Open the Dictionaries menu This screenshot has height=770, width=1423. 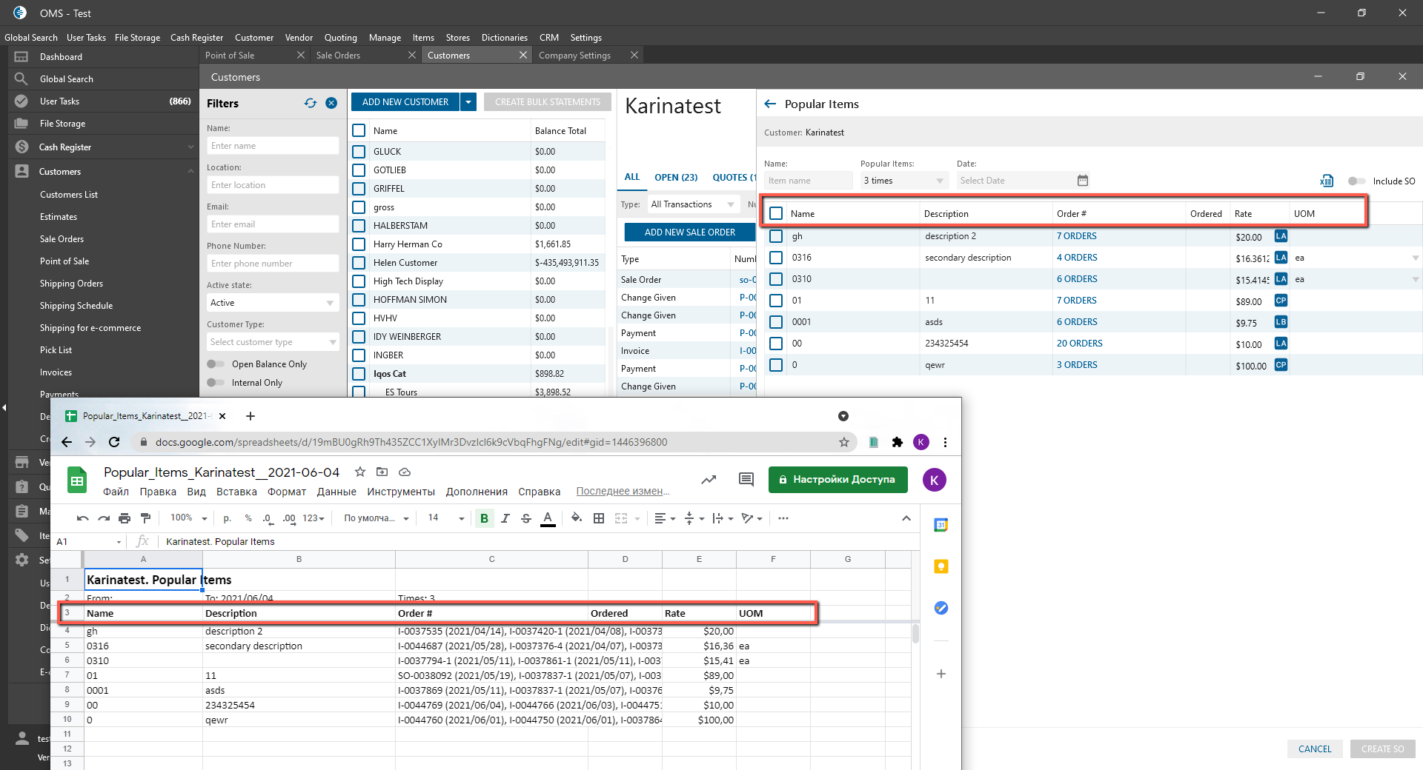504,38
